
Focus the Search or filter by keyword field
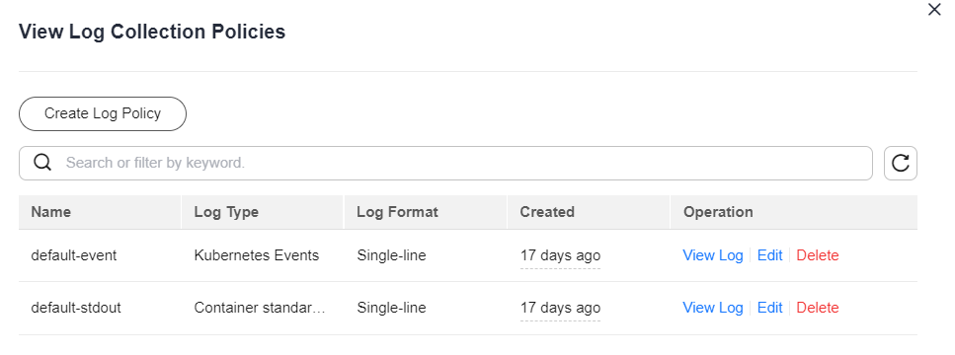click(x=445, y=163)
